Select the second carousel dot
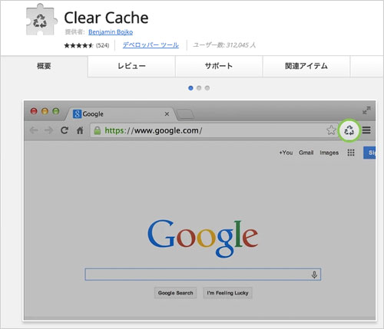The image size is (384, 329). pyautogui.click(x=199, y=88)
